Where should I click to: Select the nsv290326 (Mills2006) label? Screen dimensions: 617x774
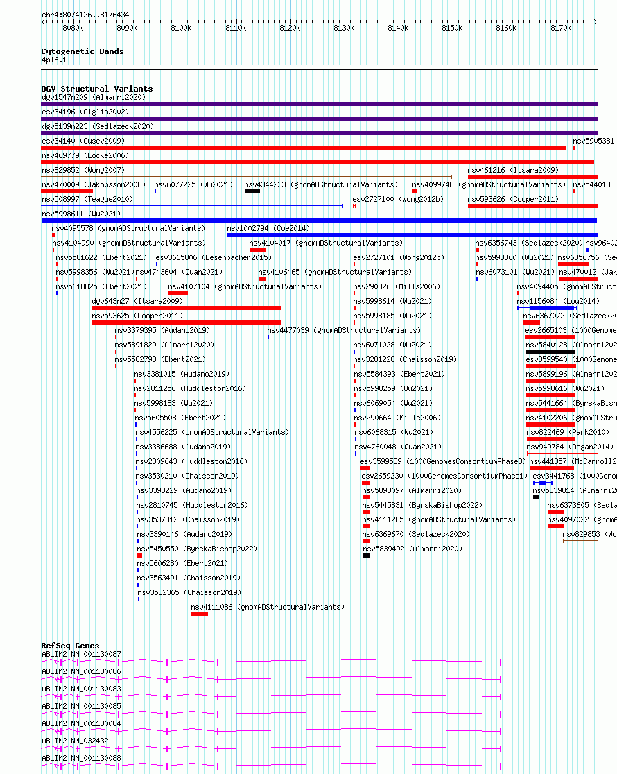coord(397,286)
